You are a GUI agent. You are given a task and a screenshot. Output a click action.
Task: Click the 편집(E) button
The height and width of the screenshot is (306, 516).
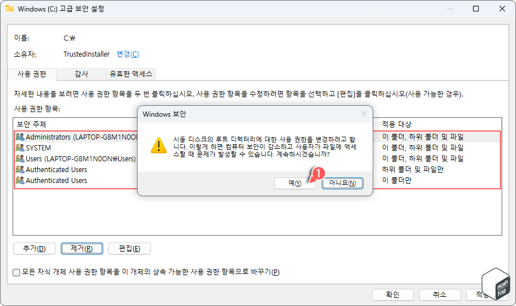point(130,249)
